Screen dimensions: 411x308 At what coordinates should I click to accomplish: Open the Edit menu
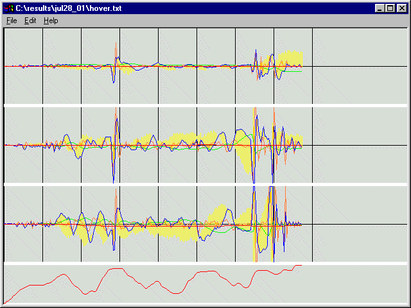pos(30,21)
